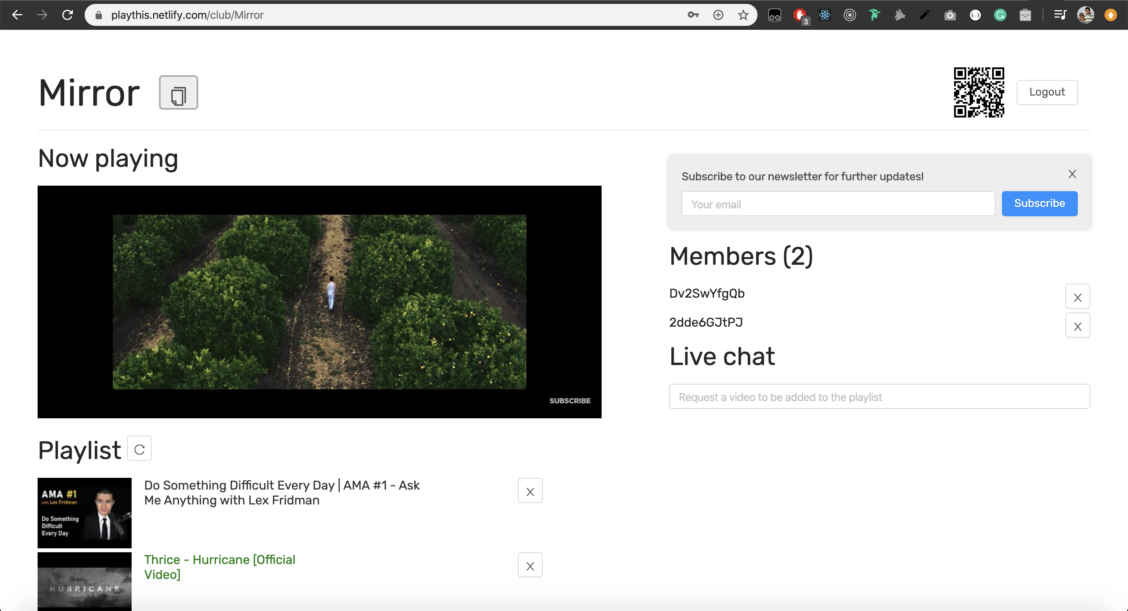Log out using the Logout button
This screenshot has width=1128, height=611.
(1047, 92)
